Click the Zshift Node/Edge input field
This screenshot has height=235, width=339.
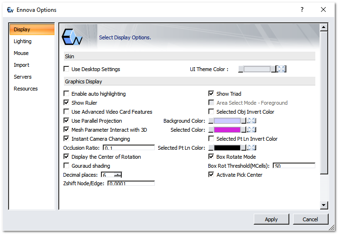[x=131, y=183]
